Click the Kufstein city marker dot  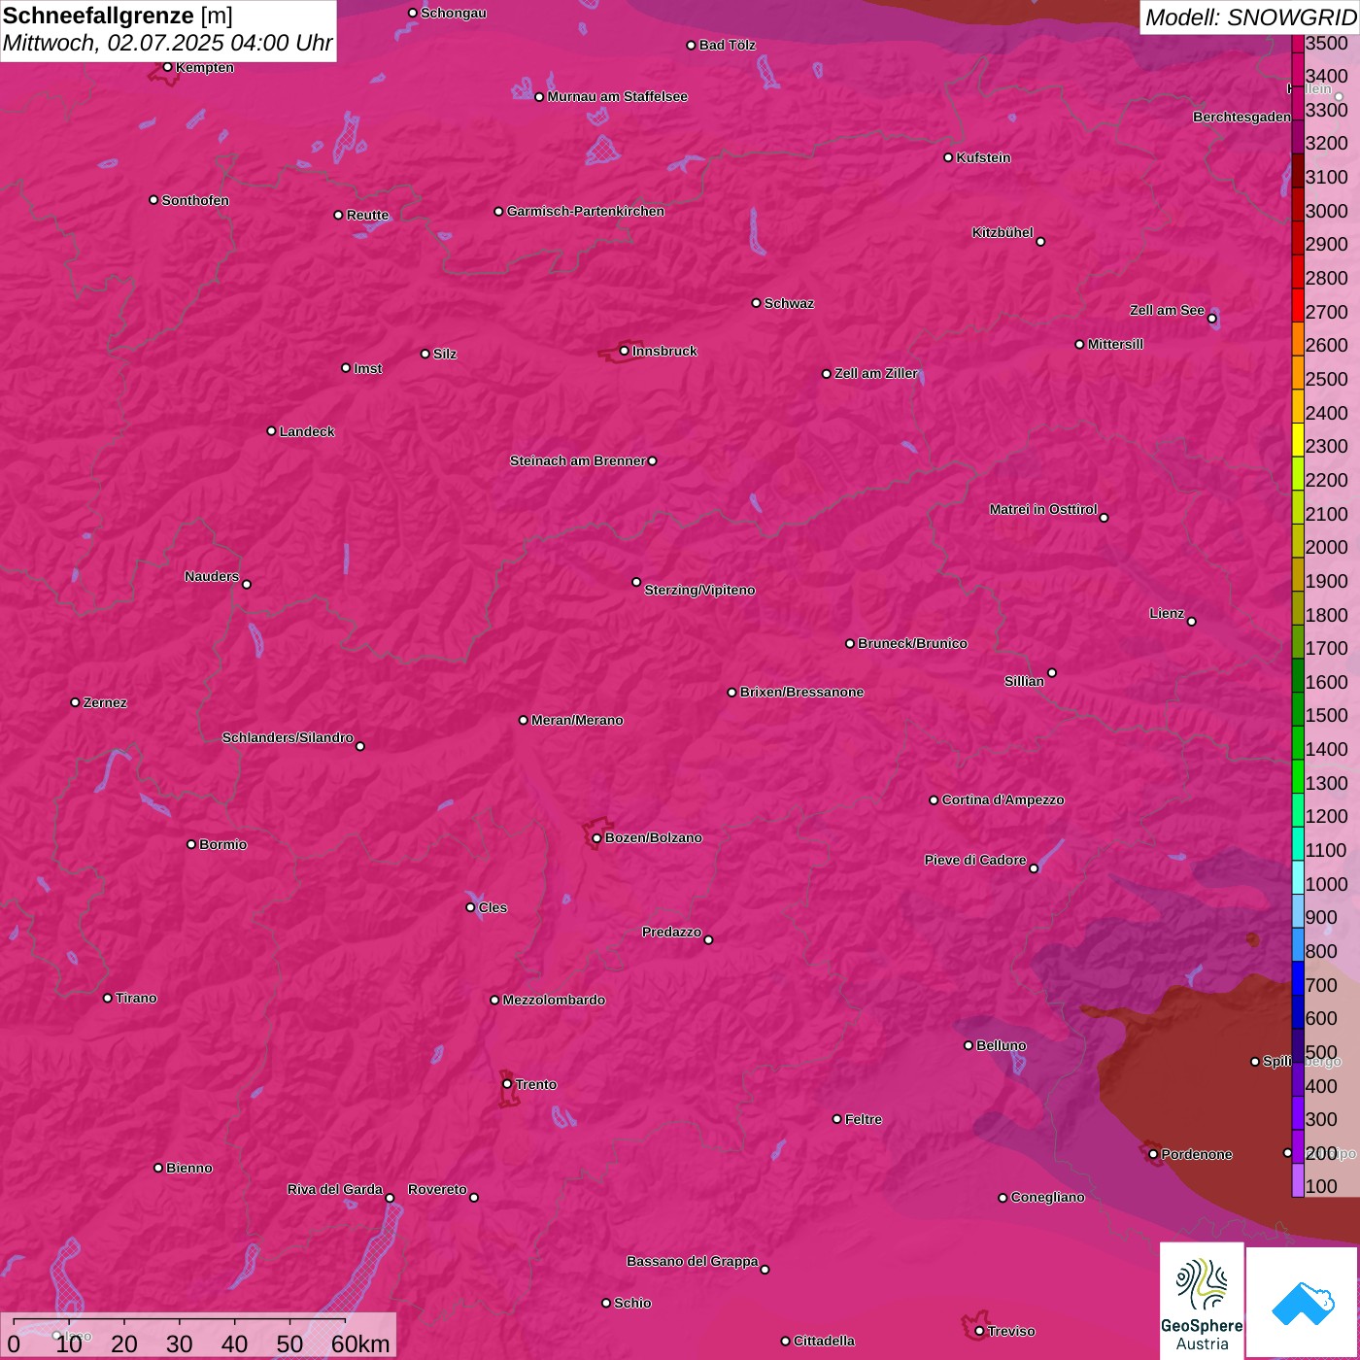click(x=948, y=157)
